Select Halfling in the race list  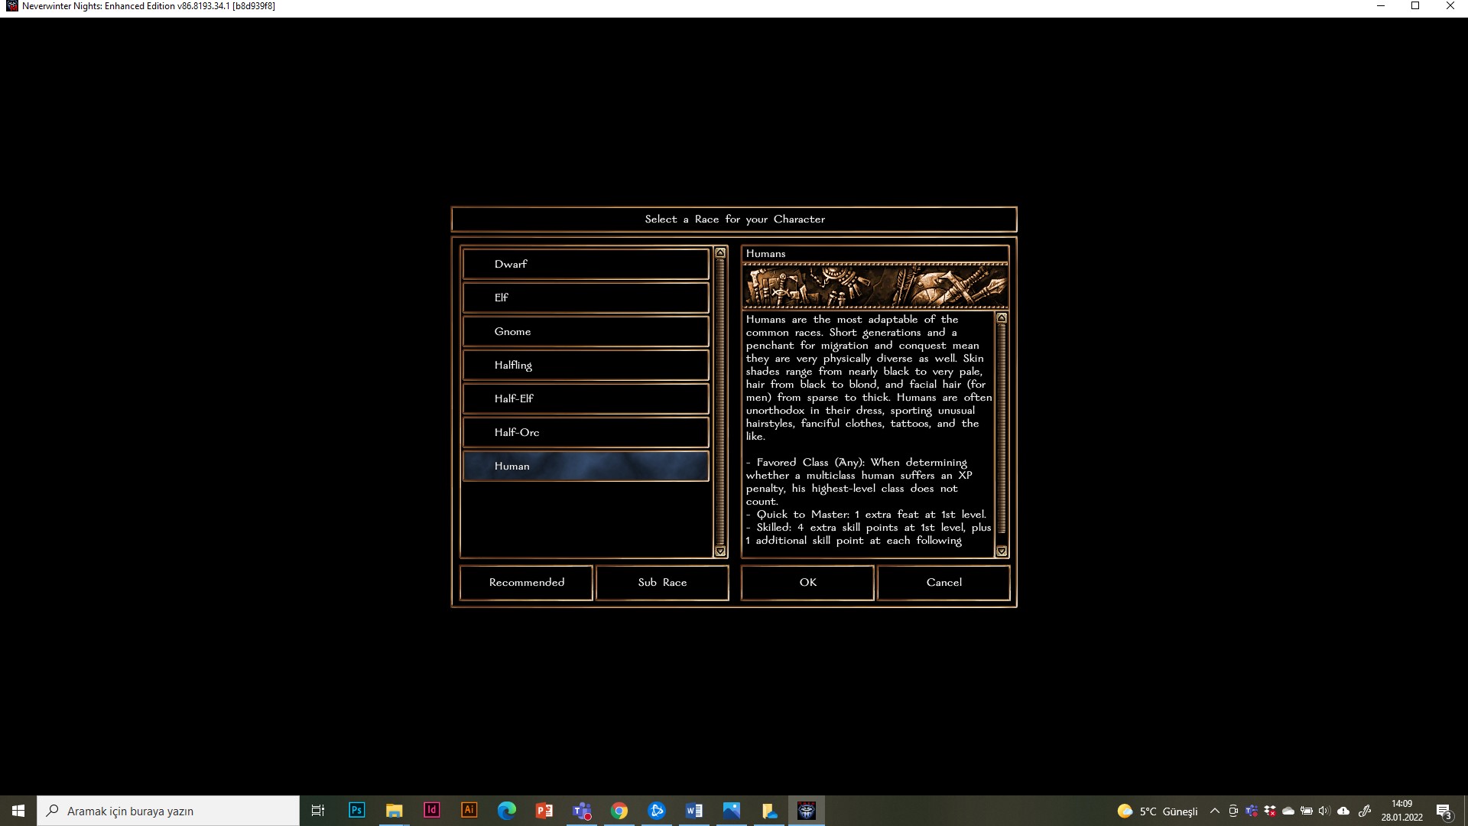(x=586, y=365)
